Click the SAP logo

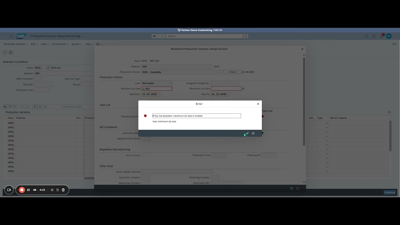[21, 36]
